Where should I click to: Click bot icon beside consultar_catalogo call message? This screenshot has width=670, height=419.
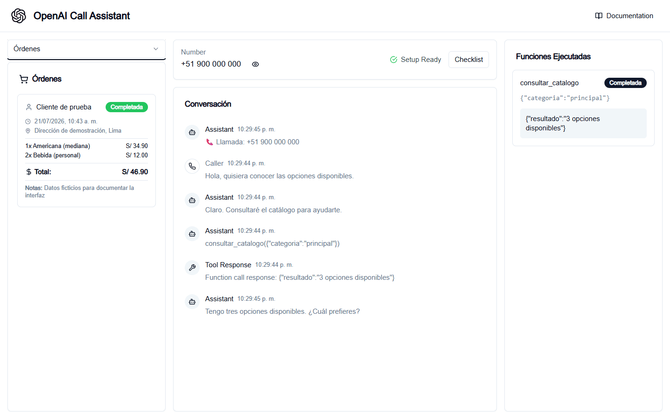click(192, 234)
